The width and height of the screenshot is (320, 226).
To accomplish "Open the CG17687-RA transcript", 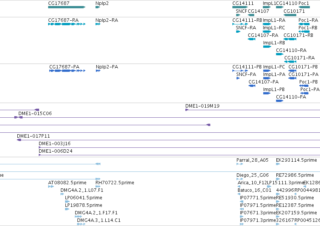I will point(67,24).
